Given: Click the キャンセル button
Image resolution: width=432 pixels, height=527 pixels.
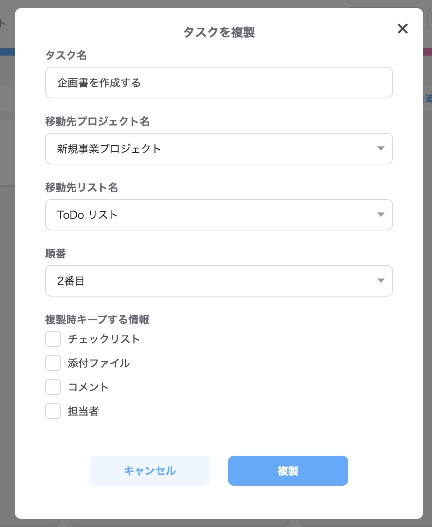Looking at the screenshot, I should point(150,470).
